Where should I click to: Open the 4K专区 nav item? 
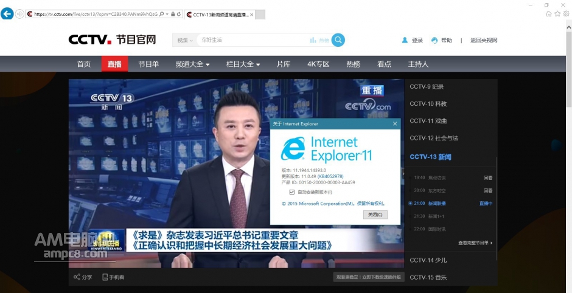tap(318, 64)
